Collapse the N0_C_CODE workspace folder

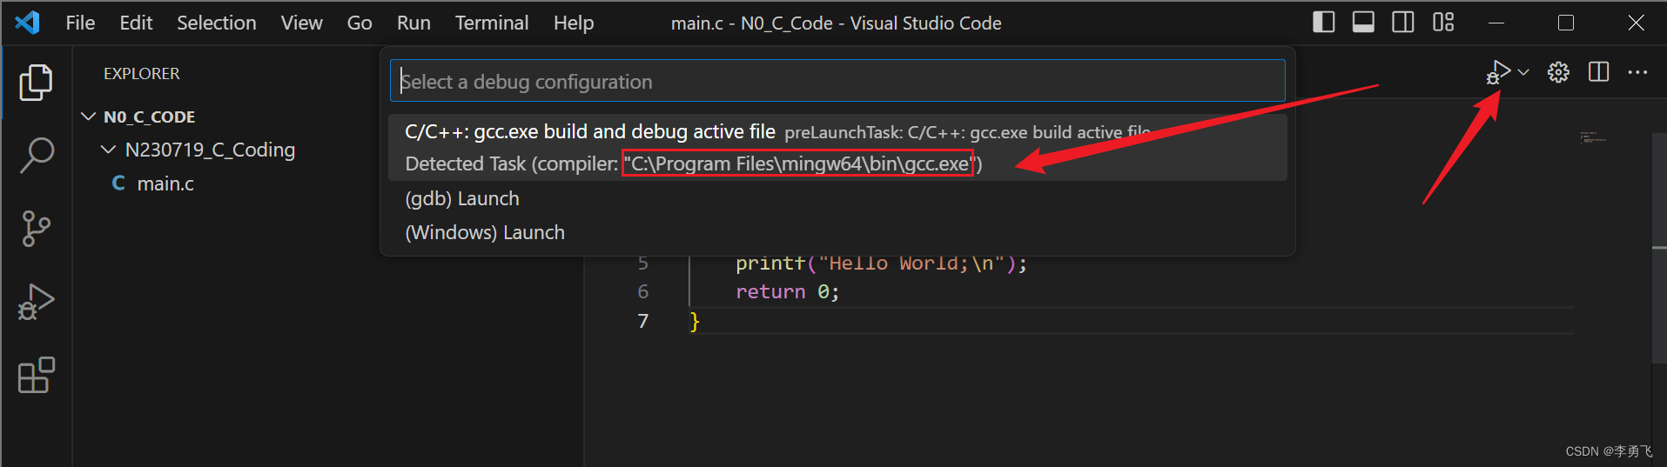(x=88, y=117)
